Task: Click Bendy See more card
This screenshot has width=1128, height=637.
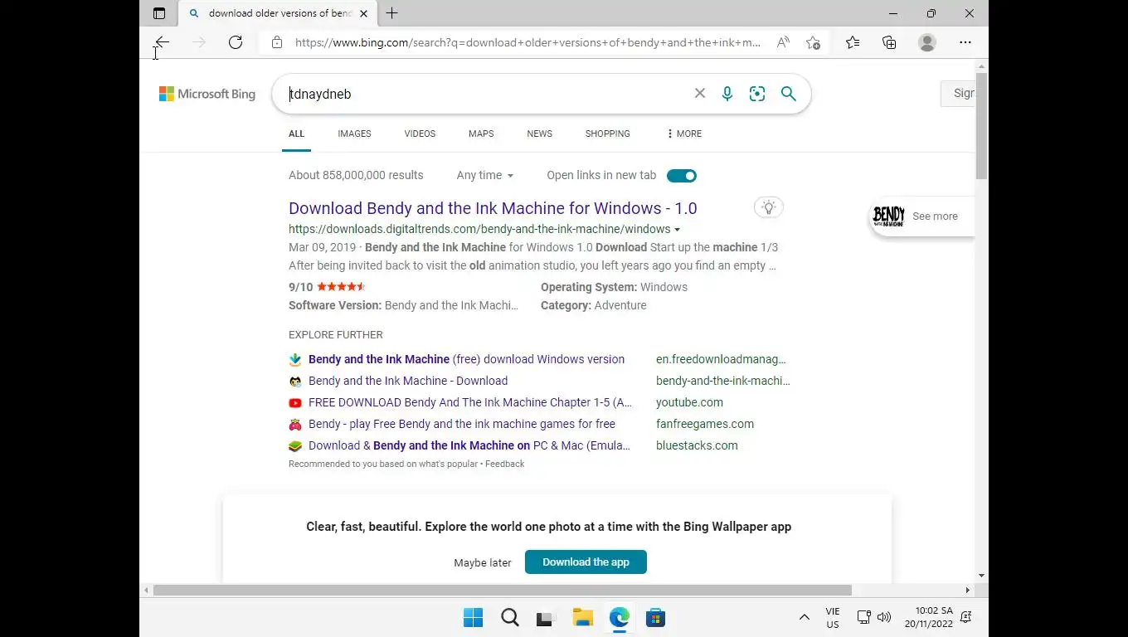Action: 921,216
